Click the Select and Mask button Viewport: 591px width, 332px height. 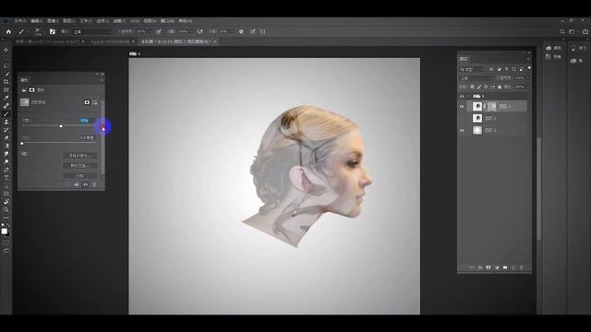(79, 156)
